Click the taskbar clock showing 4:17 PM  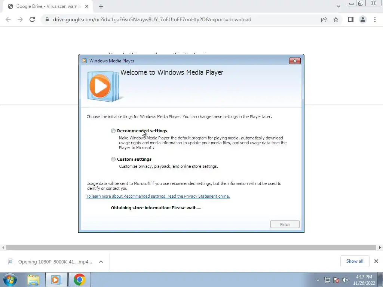point(364,280)
